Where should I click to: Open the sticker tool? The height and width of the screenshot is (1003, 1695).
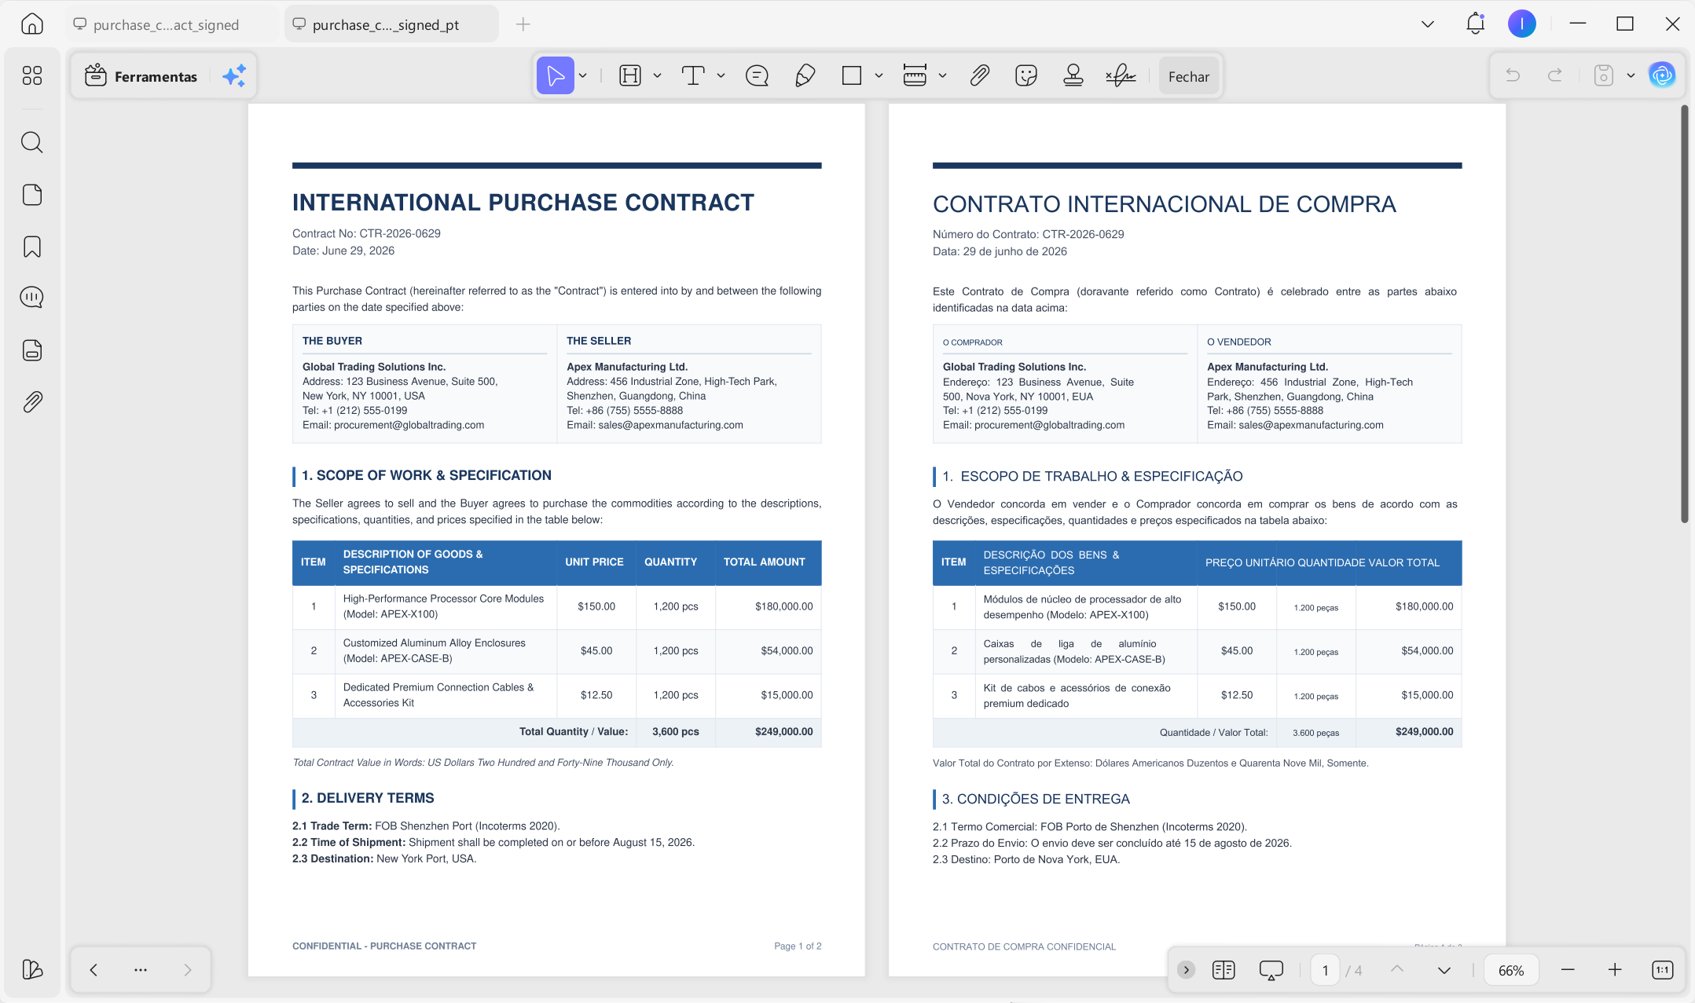(1025, 75)
